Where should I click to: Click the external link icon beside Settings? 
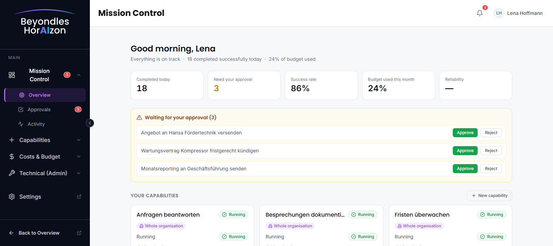tap(79, 197)
